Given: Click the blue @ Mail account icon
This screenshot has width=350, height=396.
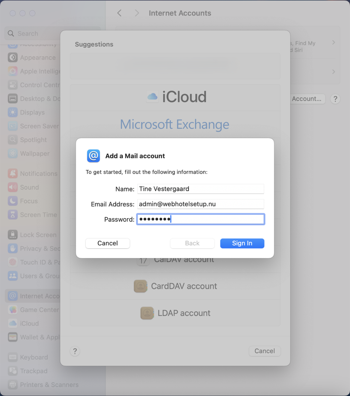Looking at the screenshot, I should 93,156.
